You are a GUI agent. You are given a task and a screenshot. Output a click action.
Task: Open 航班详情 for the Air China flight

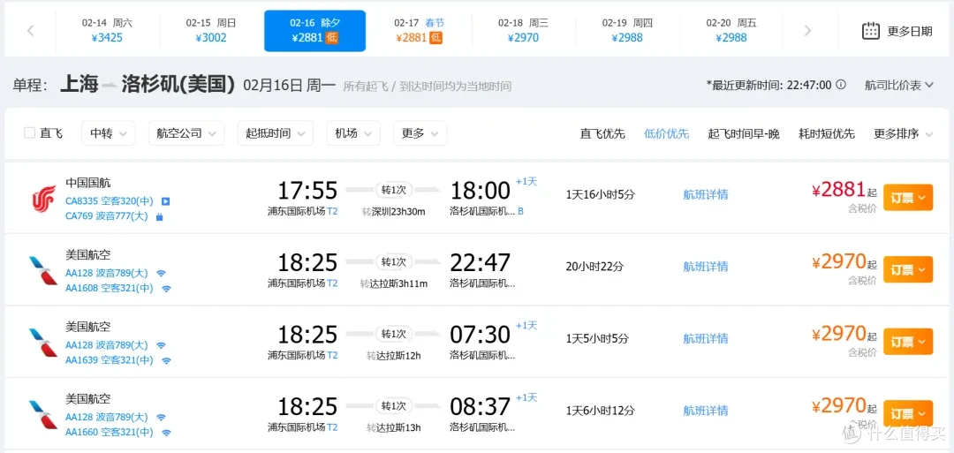705,194
